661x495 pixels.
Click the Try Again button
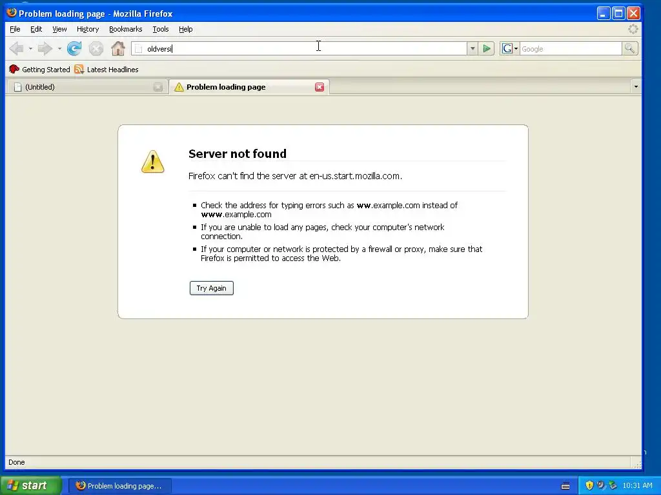(212, 288)
